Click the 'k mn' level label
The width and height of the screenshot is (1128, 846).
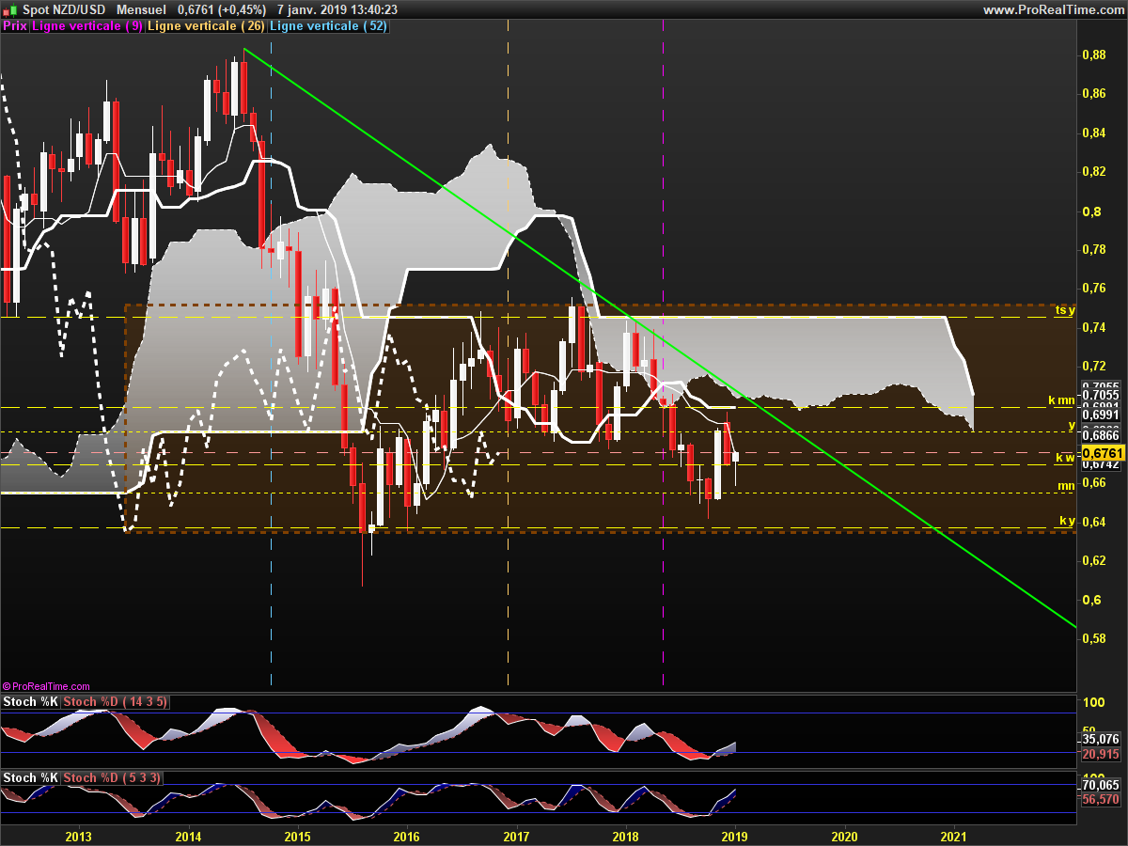tap(1061, 400)
